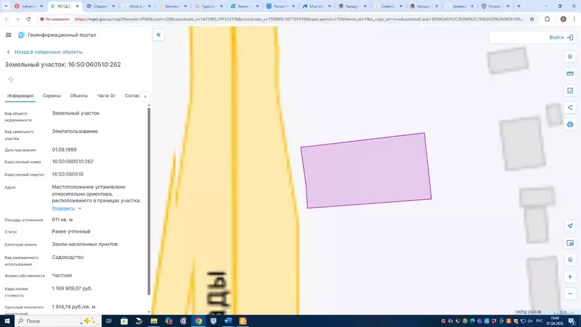Reload the browser page

[x=28, y=19]
